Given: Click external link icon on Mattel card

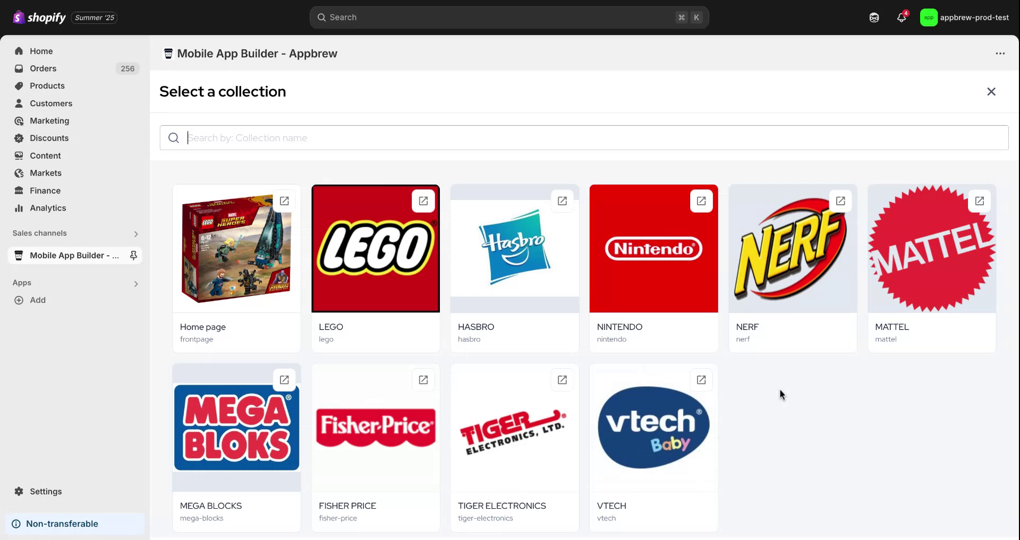Looking at the screenshot, I should [x=979, y=201].
